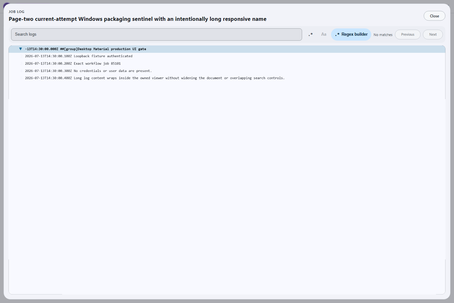Viewport: 454px width, 303px height.
Task: Click the Search logs input field
Action: click(156, 34)
